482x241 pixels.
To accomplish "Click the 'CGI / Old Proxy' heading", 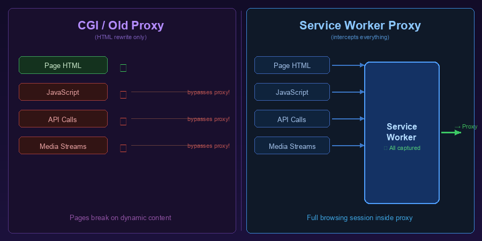I will pos(120,25).
